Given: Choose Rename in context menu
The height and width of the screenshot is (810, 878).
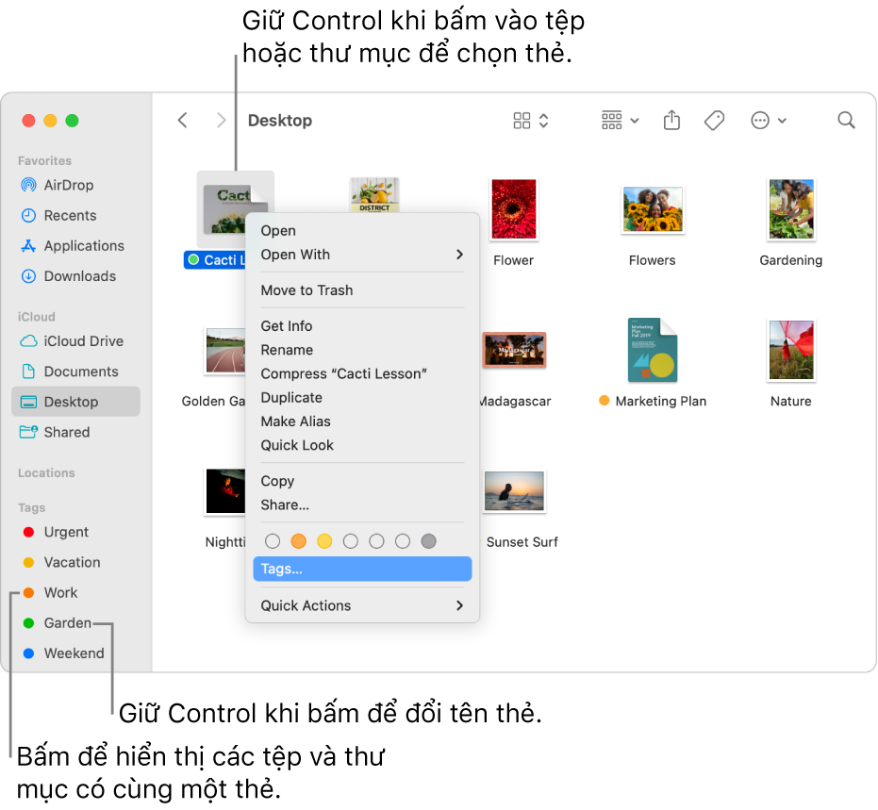Looking at the screenshot, I should [x=362, y=350].
